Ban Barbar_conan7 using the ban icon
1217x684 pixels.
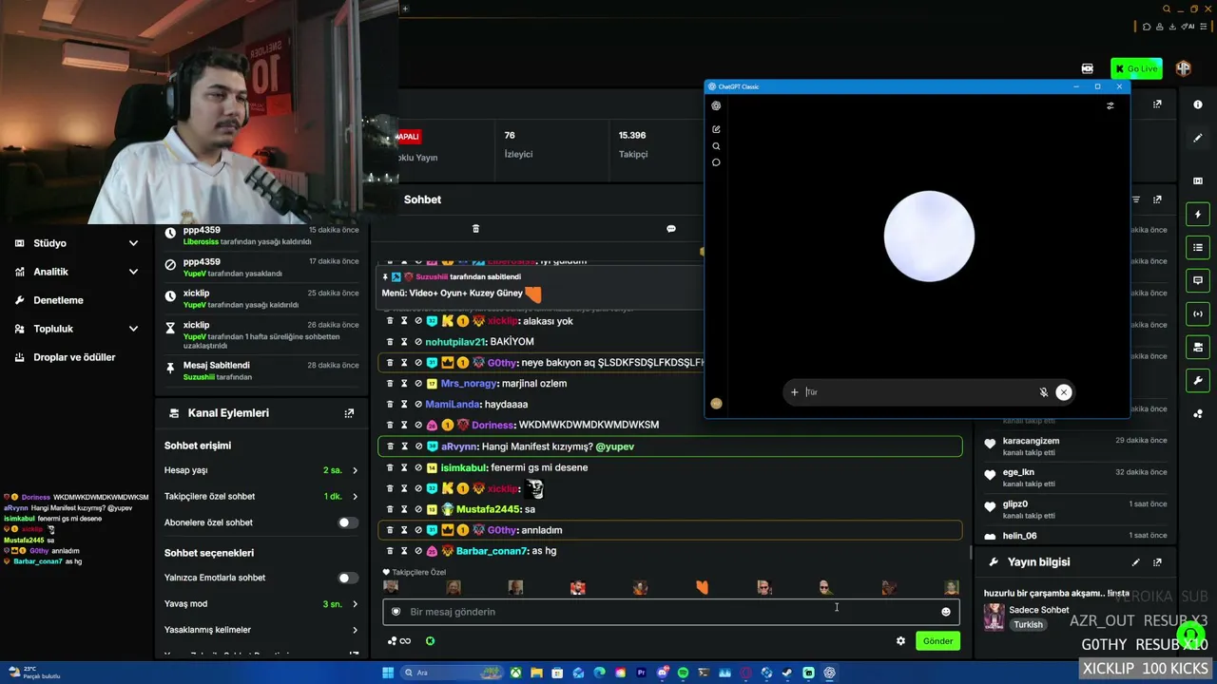click(418, 551)
